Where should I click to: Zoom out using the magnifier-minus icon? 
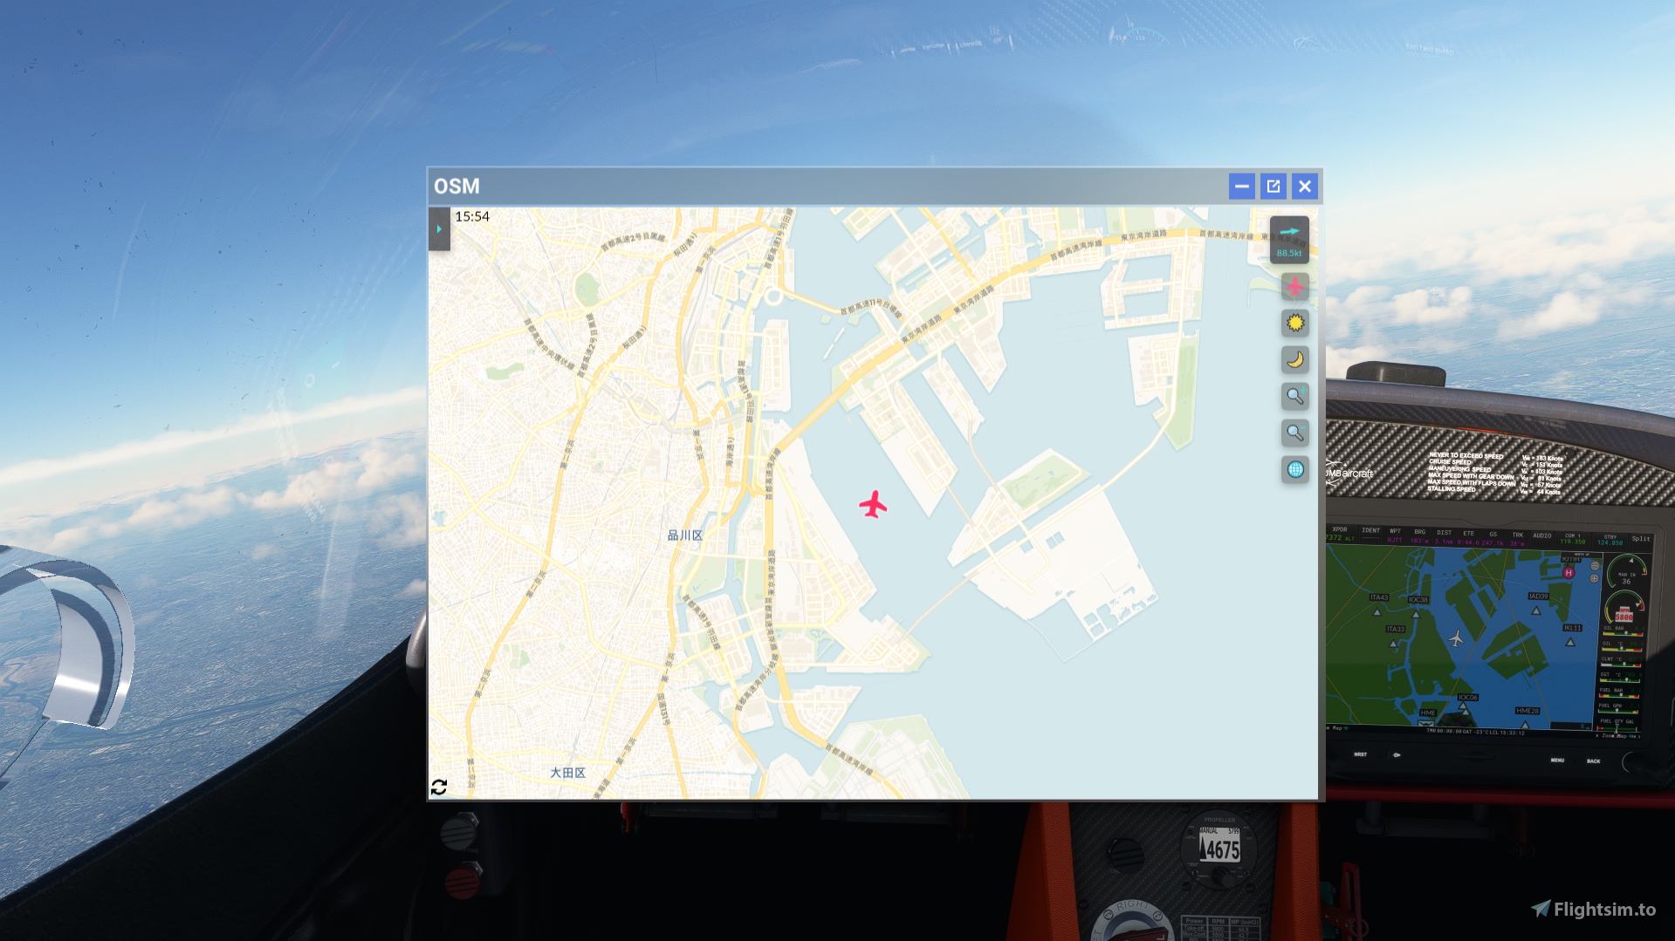(1294, 433)
